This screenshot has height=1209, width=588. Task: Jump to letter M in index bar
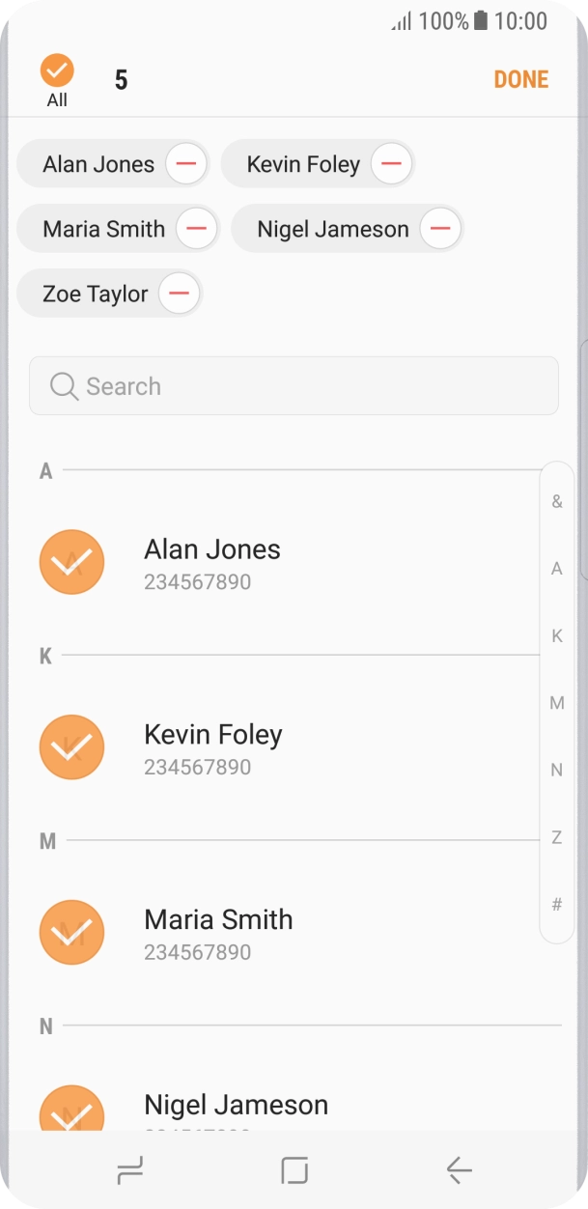click(557, 703)
